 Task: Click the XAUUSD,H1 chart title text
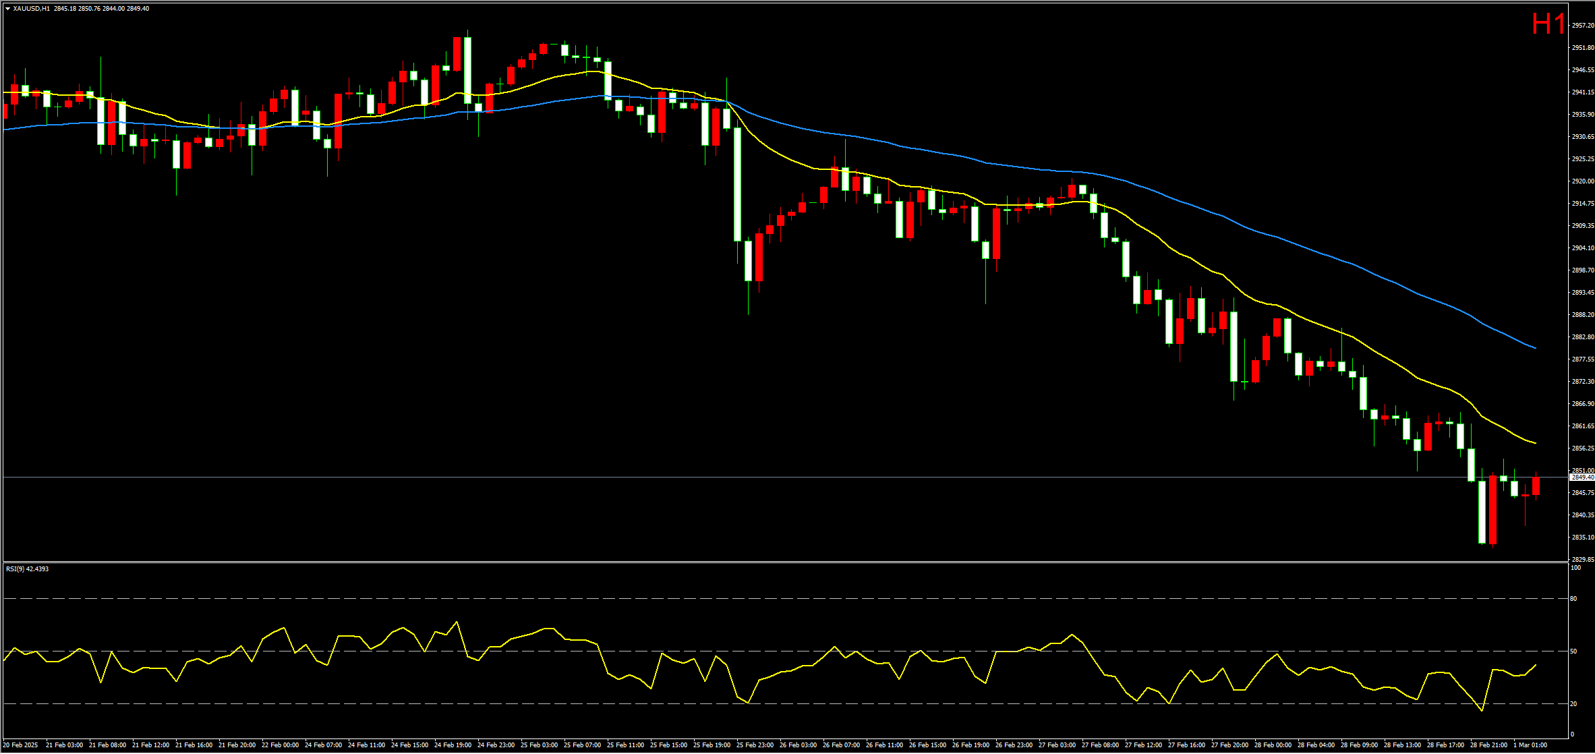pos(31,9)
